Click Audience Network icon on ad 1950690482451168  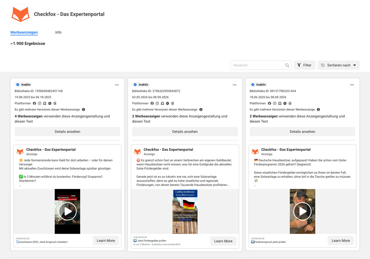coord(45,103)
